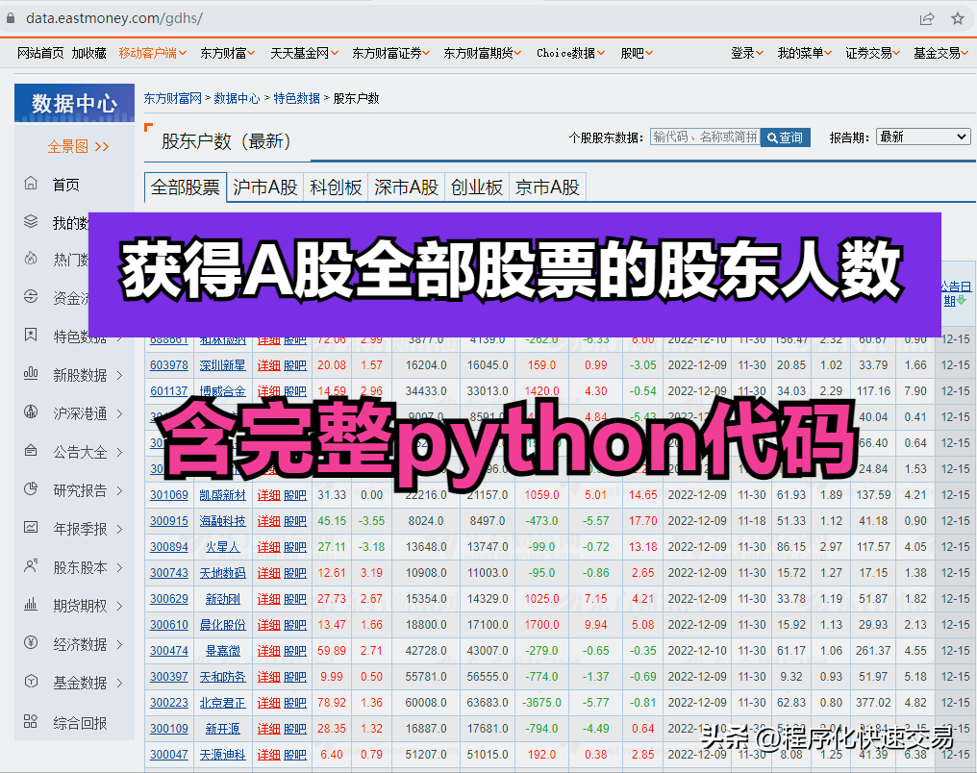Click the 公告大全 sidebar icon

(x=31, y=450)
